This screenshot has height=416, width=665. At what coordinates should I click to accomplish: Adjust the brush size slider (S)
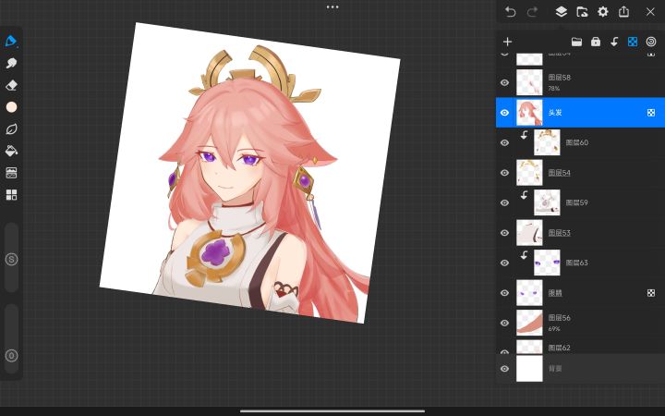11,259
